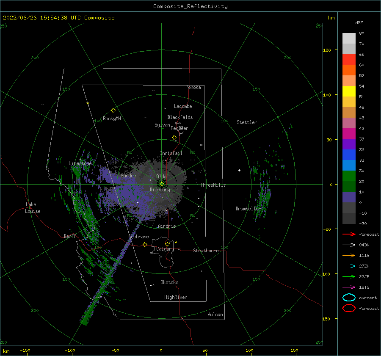Click the Banff label
The image size is (381, 356).
pos(70,236)
